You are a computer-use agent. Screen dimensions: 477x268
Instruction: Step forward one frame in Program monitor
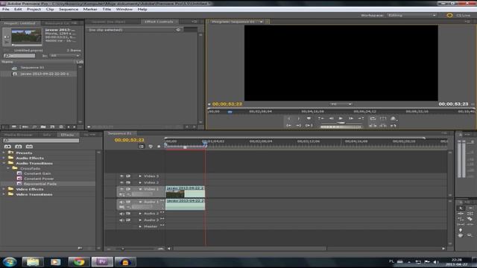pos(351,118)
